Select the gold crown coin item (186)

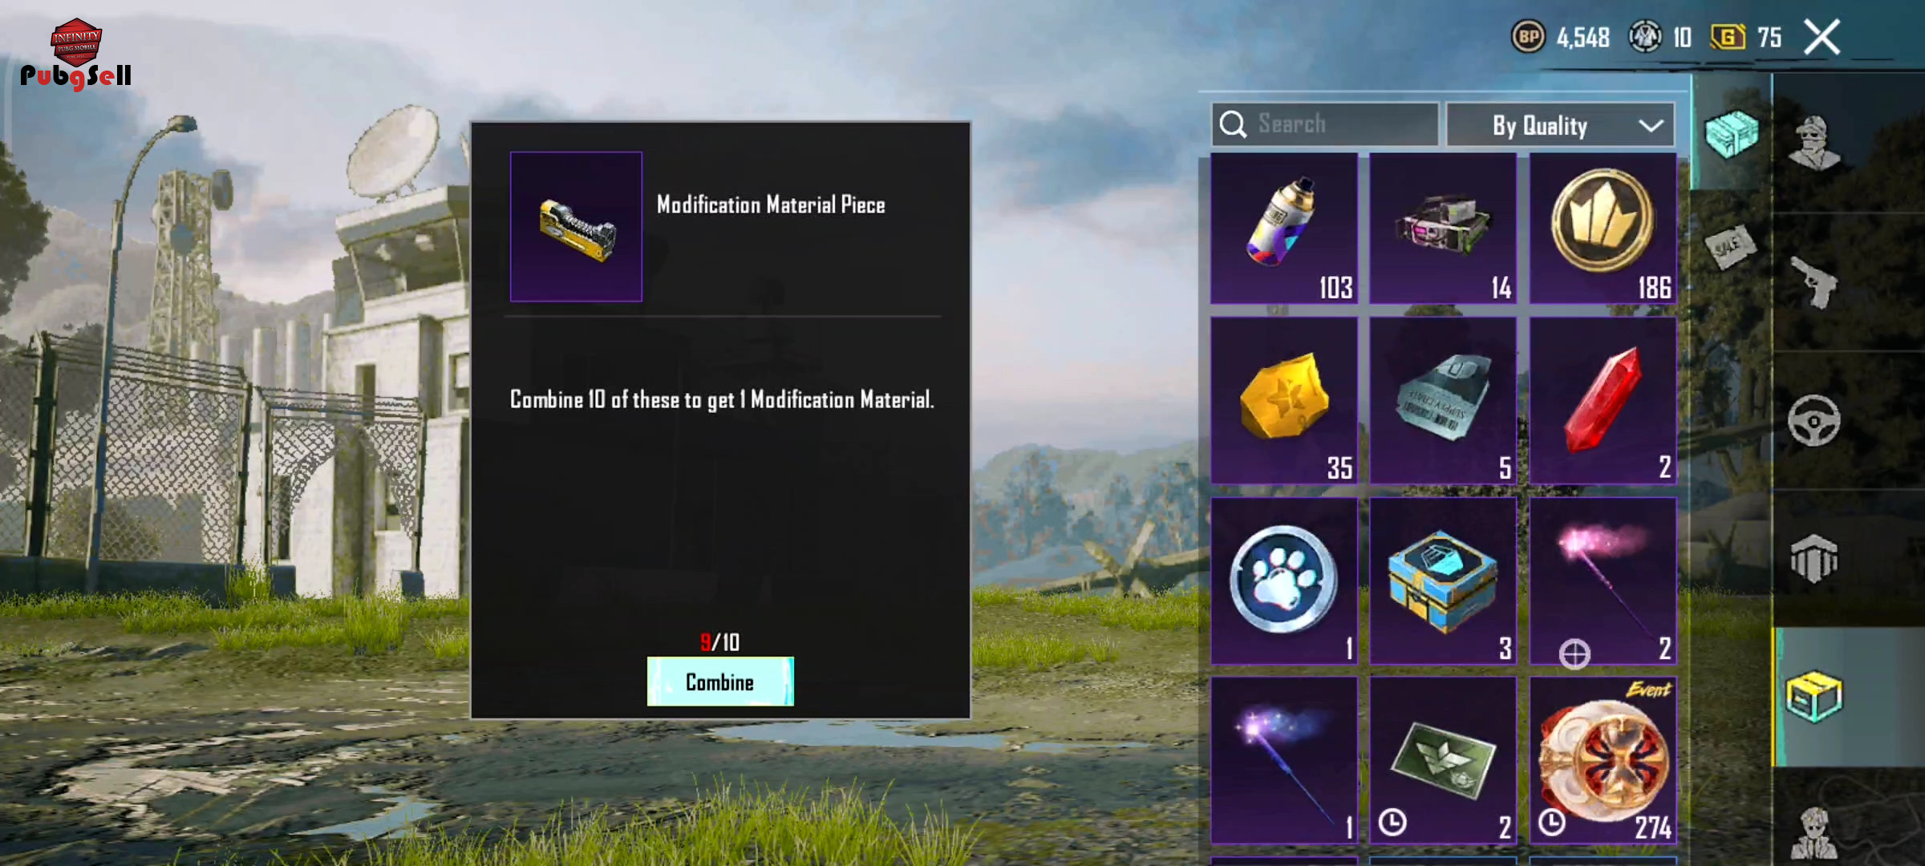pos(1603,229)
